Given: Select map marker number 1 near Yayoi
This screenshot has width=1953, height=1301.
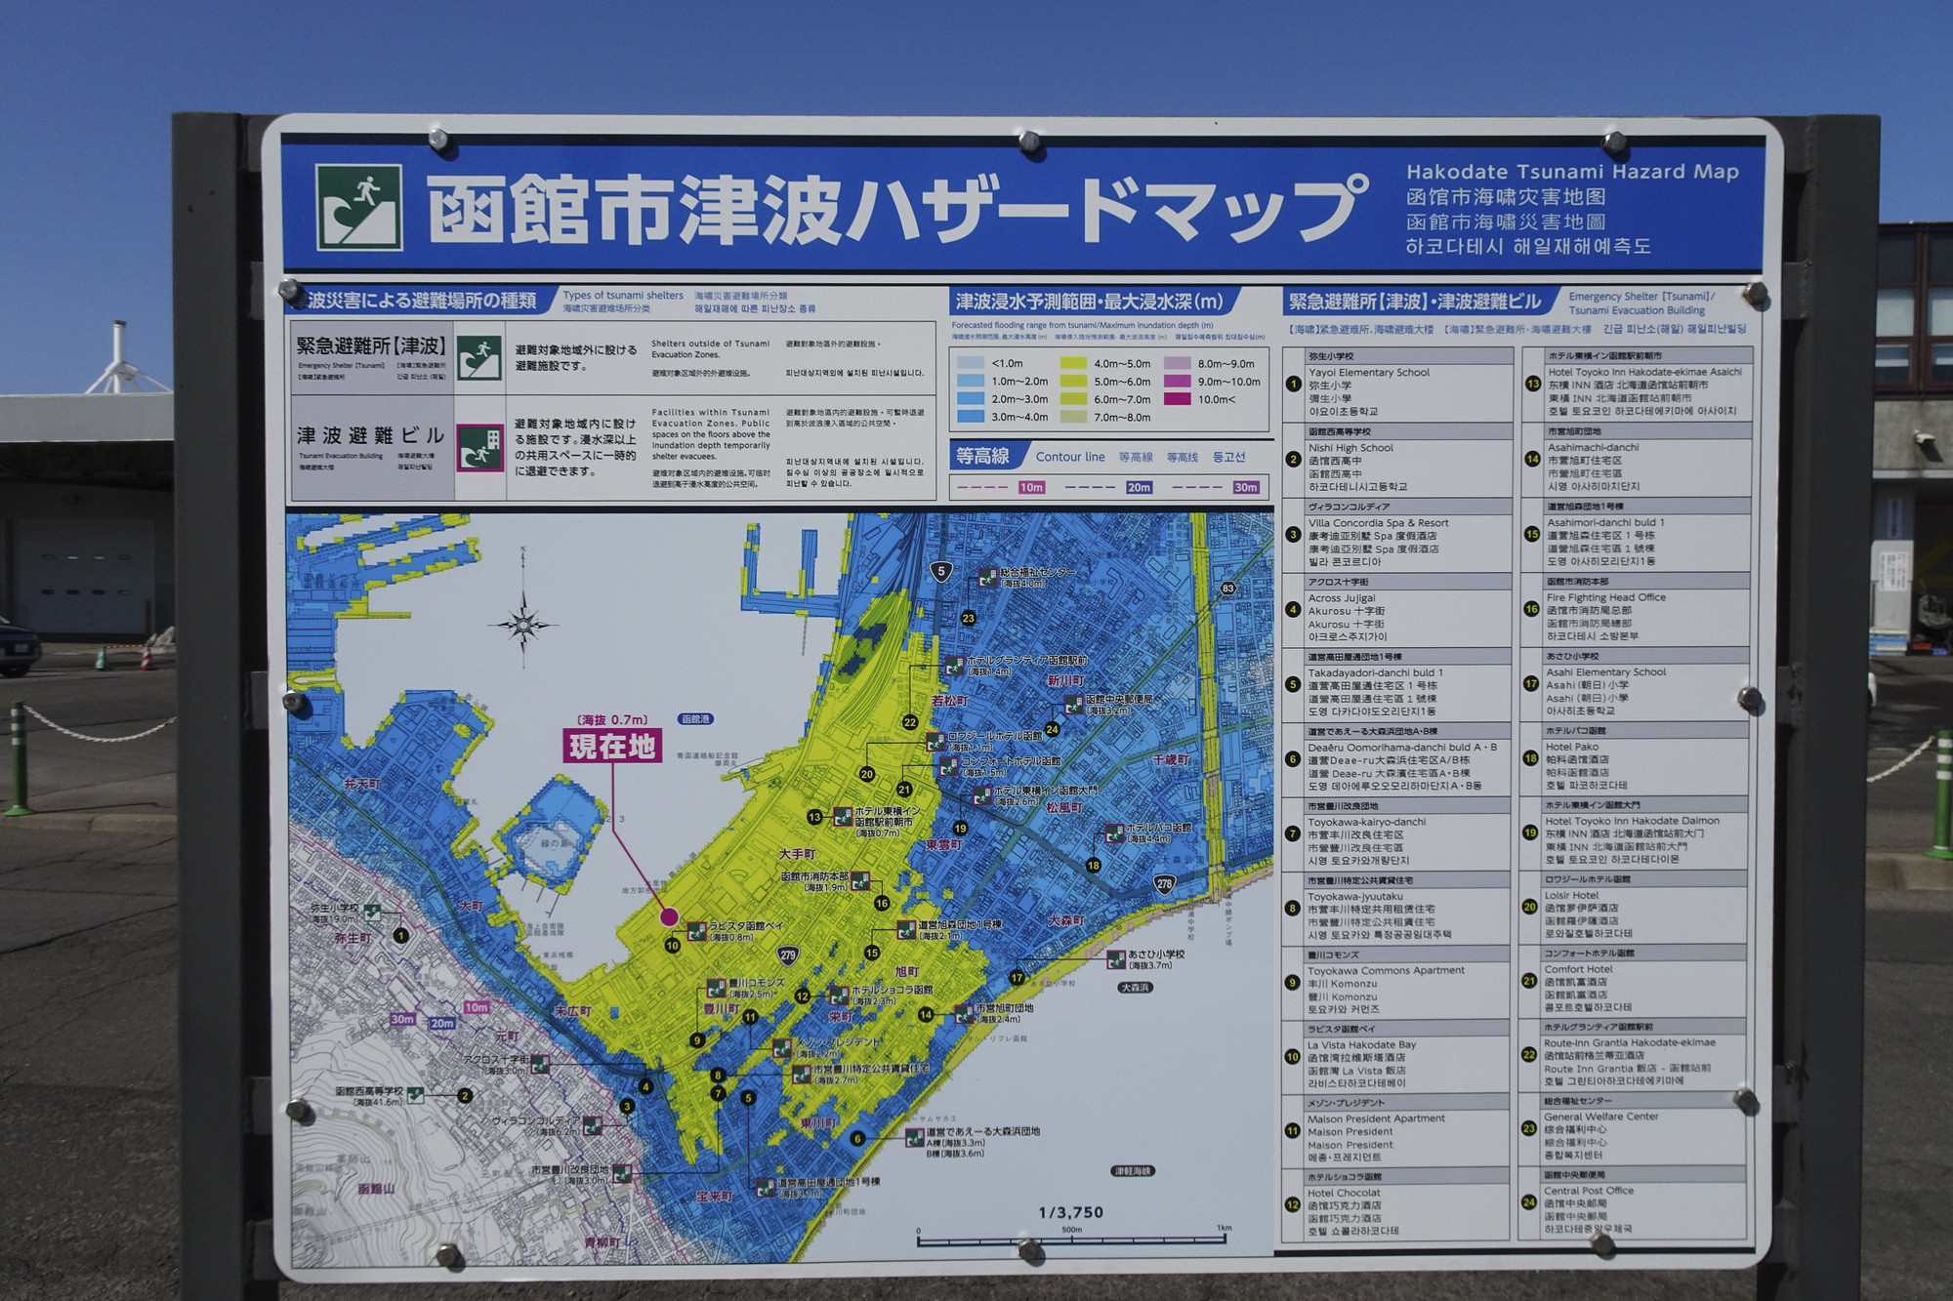Looking at the screenshot, I should [x=400, y=935].
